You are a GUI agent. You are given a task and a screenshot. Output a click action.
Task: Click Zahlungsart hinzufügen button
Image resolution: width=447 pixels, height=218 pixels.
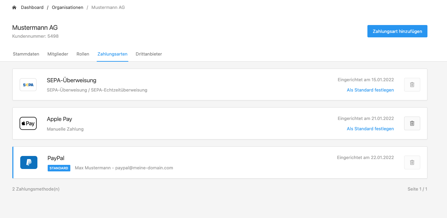(397, 31)
